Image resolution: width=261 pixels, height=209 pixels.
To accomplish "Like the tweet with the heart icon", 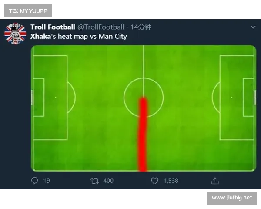I will point(154,180).
